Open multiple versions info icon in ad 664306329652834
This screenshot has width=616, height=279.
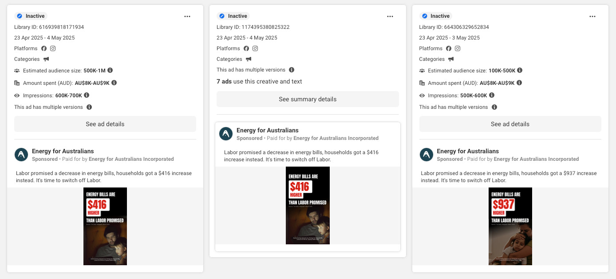click(x=494, y=107)
